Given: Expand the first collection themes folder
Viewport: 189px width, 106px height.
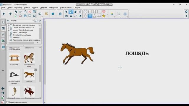Looking at the screenshot, I should [x=9, y=25].
